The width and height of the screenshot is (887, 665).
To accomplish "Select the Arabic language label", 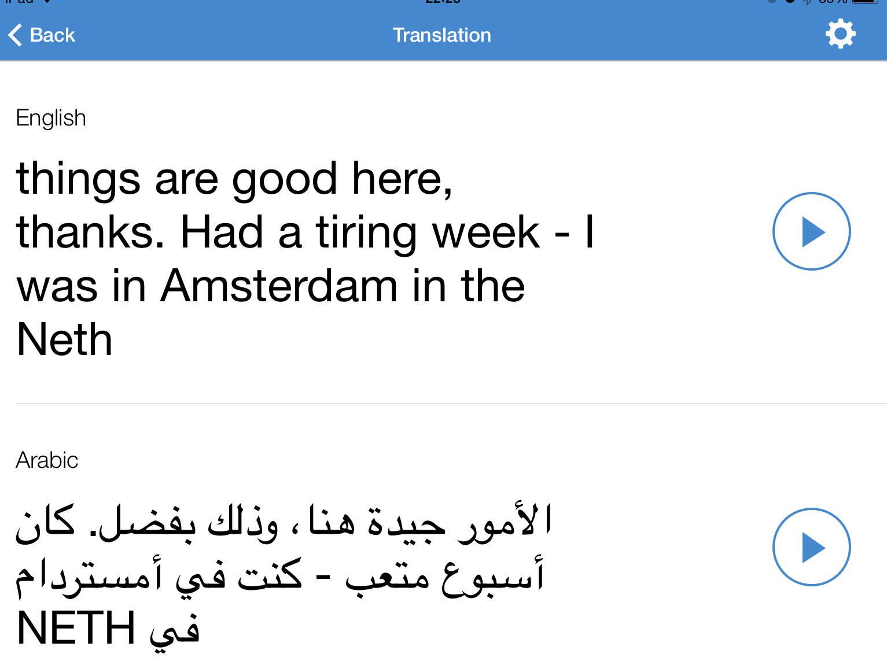I will [x=47, y=460].
